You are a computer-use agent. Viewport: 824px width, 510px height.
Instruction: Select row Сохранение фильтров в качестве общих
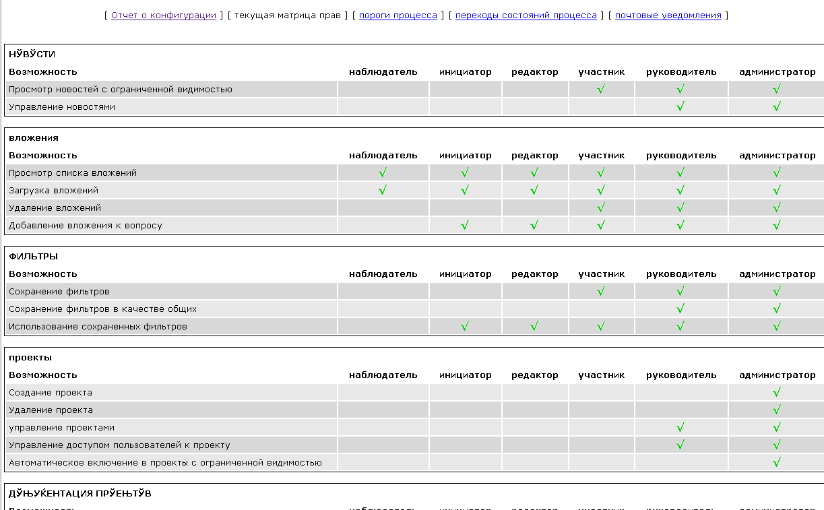pos(414,309)
